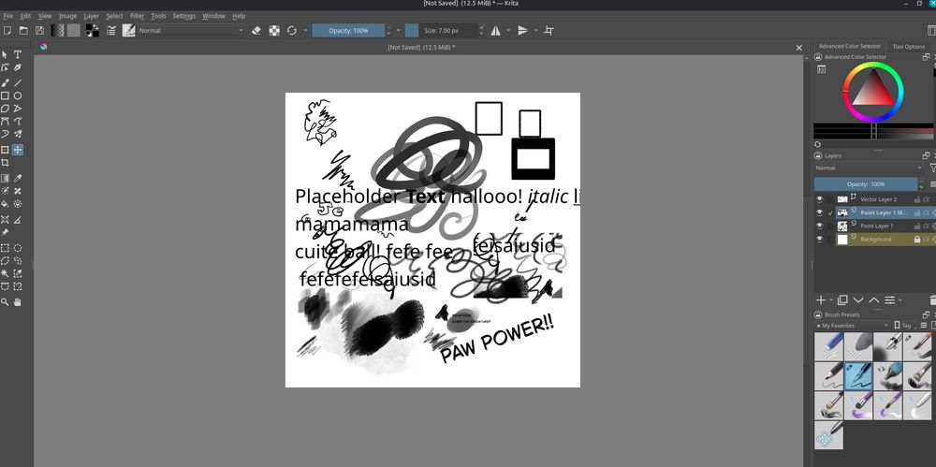The width and height of the screenshot is (936, 467).
Task: Open an existing file from toolbar
Action: tap(23, 31)
